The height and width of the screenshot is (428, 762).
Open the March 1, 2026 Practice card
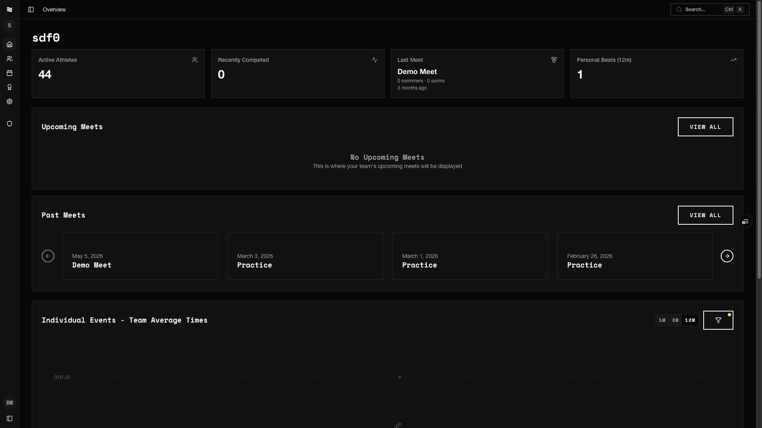click(x=470, y=256)
